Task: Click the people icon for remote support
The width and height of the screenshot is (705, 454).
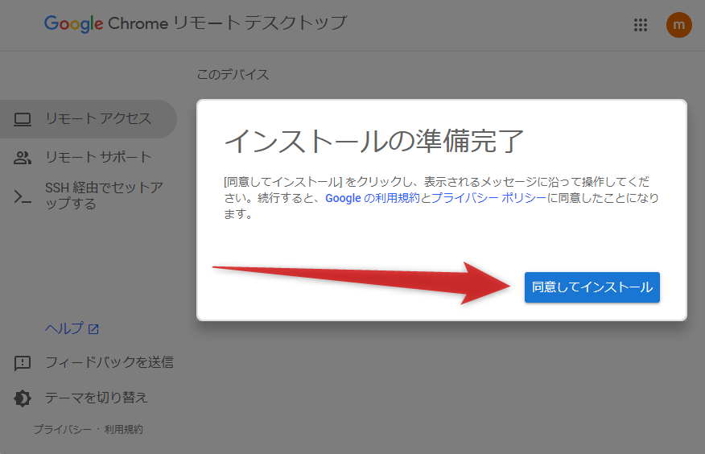Action: pos(23,158)
